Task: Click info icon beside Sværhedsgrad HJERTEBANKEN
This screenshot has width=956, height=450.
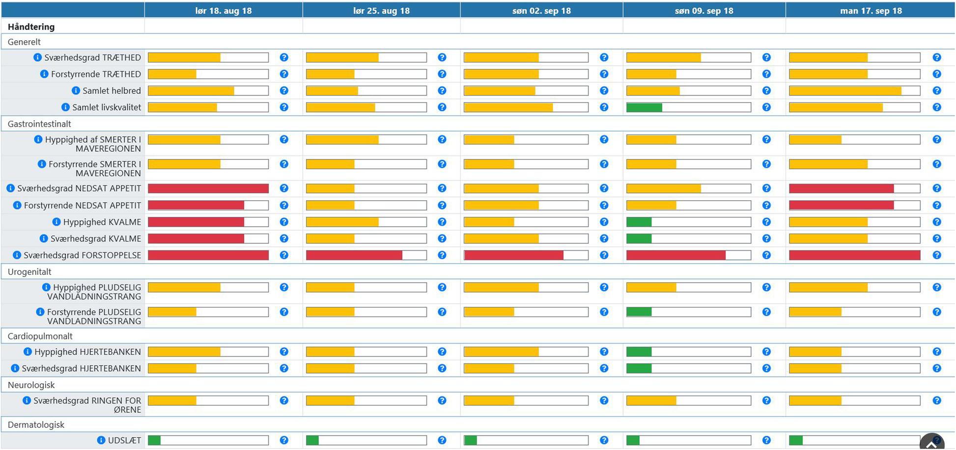Action: point(15,368)
